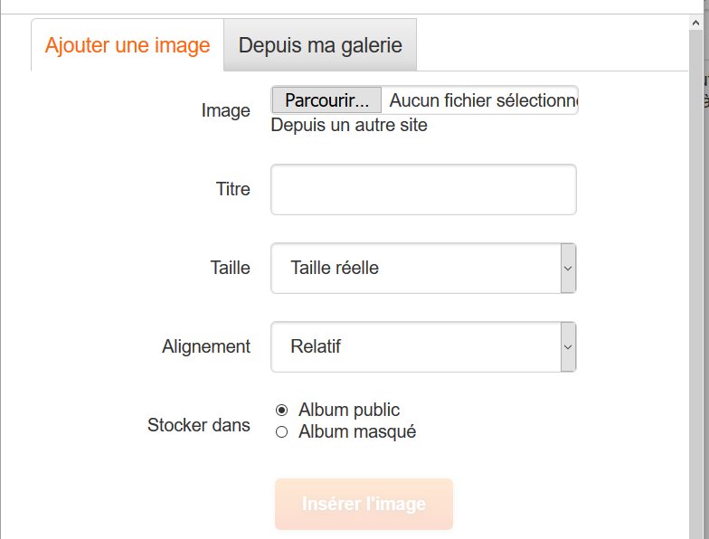Select the Album masqué radio button

281,432
